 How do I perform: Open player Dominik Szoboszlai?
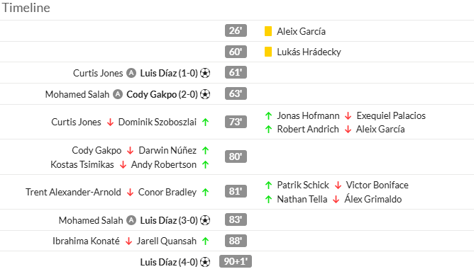[x=158, y=122]
